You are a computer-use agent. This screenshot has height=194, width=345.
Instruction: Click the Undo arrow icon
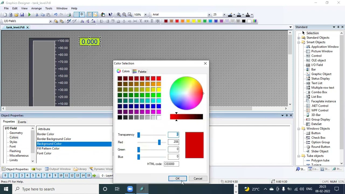point(56,15)
